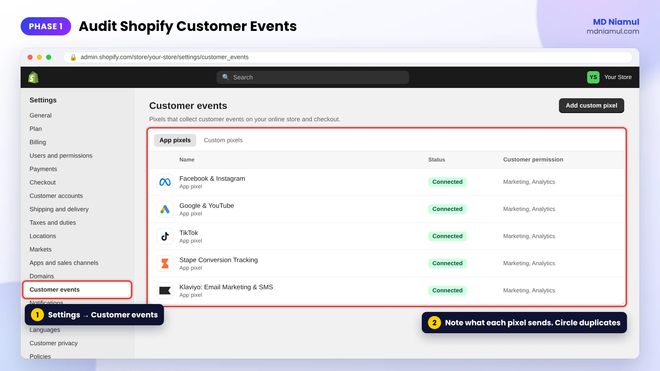Click Add custom pixel button

(591, 105)
